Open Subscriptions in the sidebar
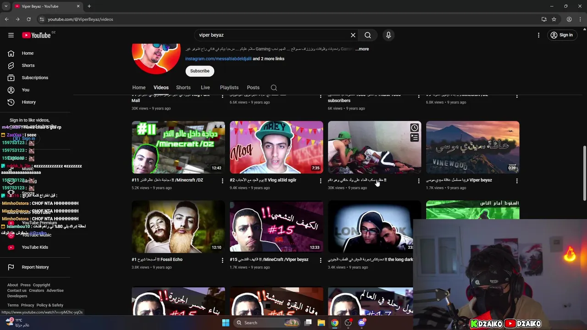The image size is (587, 330). pyautogui.click(x=35, y=77)
